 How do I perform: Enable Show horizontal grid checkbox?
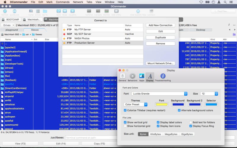pos(125,126)
